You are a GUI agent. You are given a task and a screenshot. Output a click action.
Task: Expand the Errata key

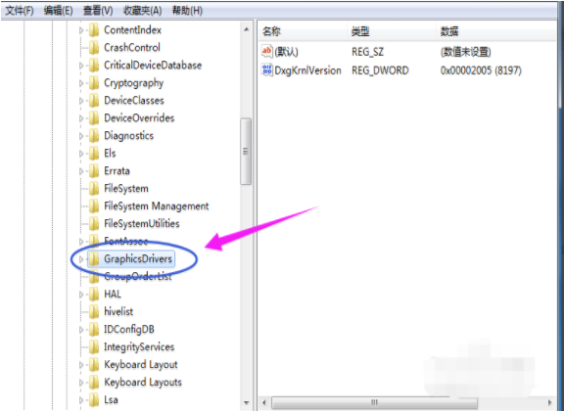[81, 171]
